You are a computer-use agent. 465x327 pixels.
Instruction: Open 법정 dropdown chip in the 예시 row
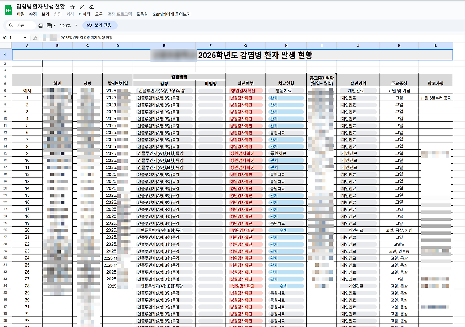(x=164, y=91)
